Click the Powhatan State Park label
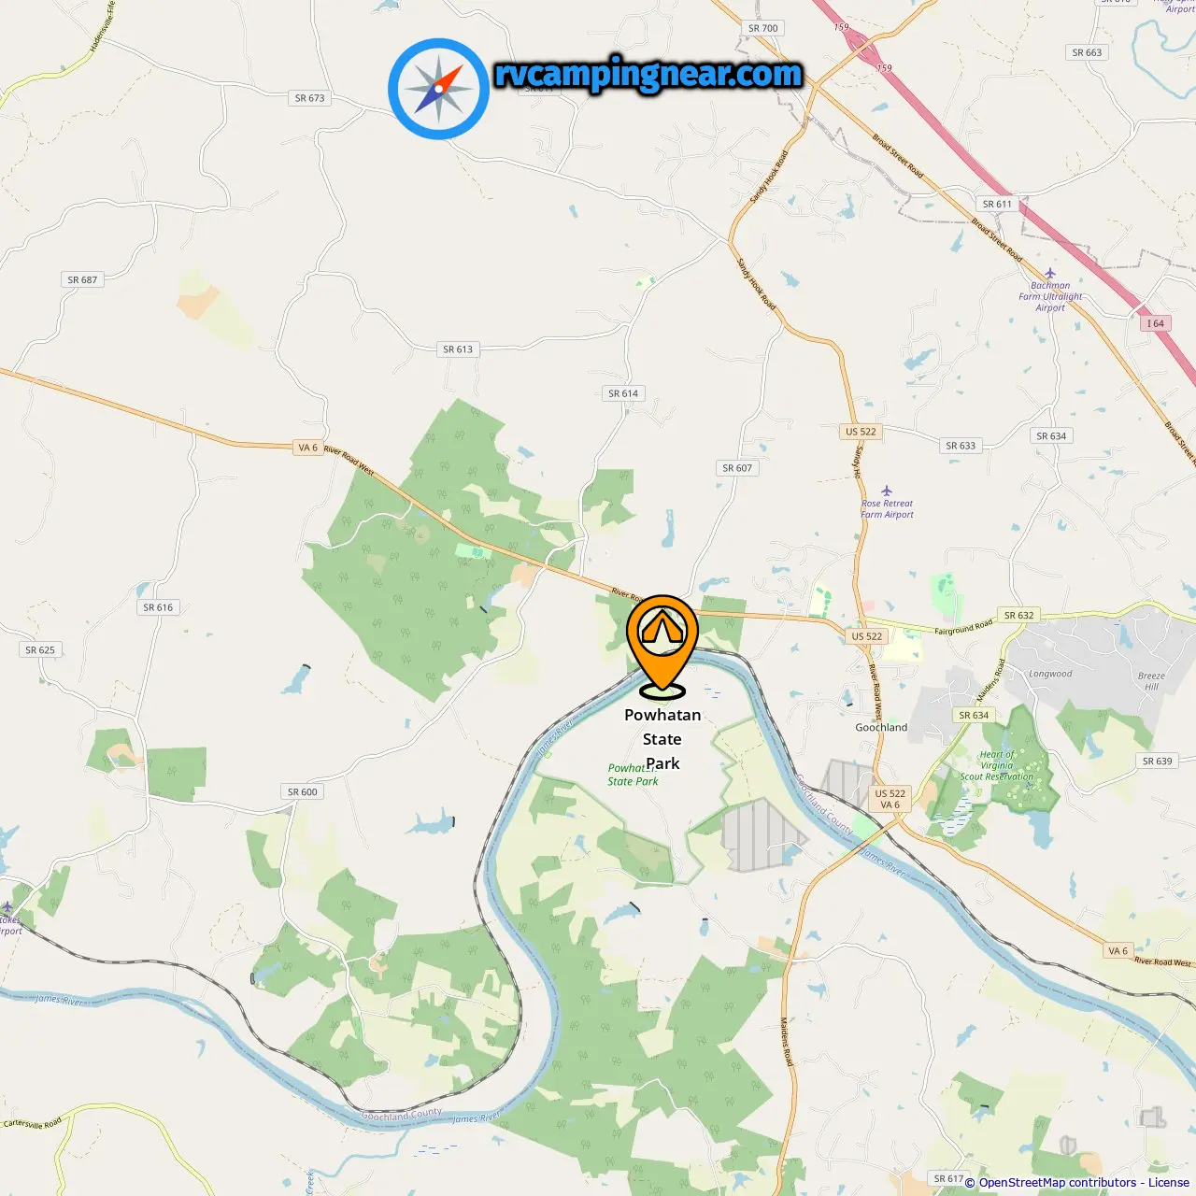 click(662, 739)
